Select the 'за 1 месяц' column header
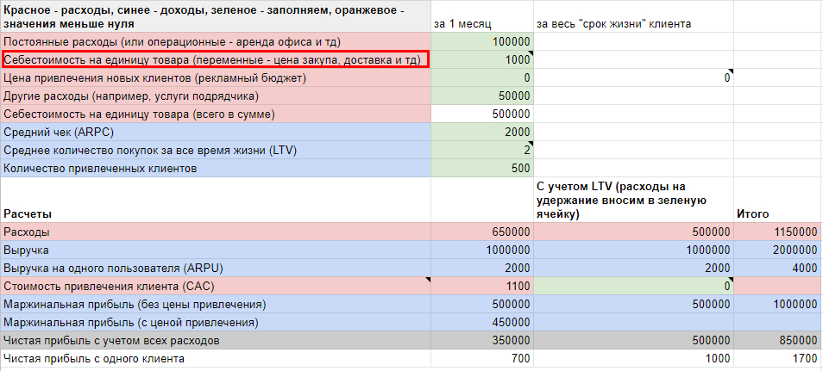Image resolution: width=823 pixels, height=371 pixels. point(482,16)
